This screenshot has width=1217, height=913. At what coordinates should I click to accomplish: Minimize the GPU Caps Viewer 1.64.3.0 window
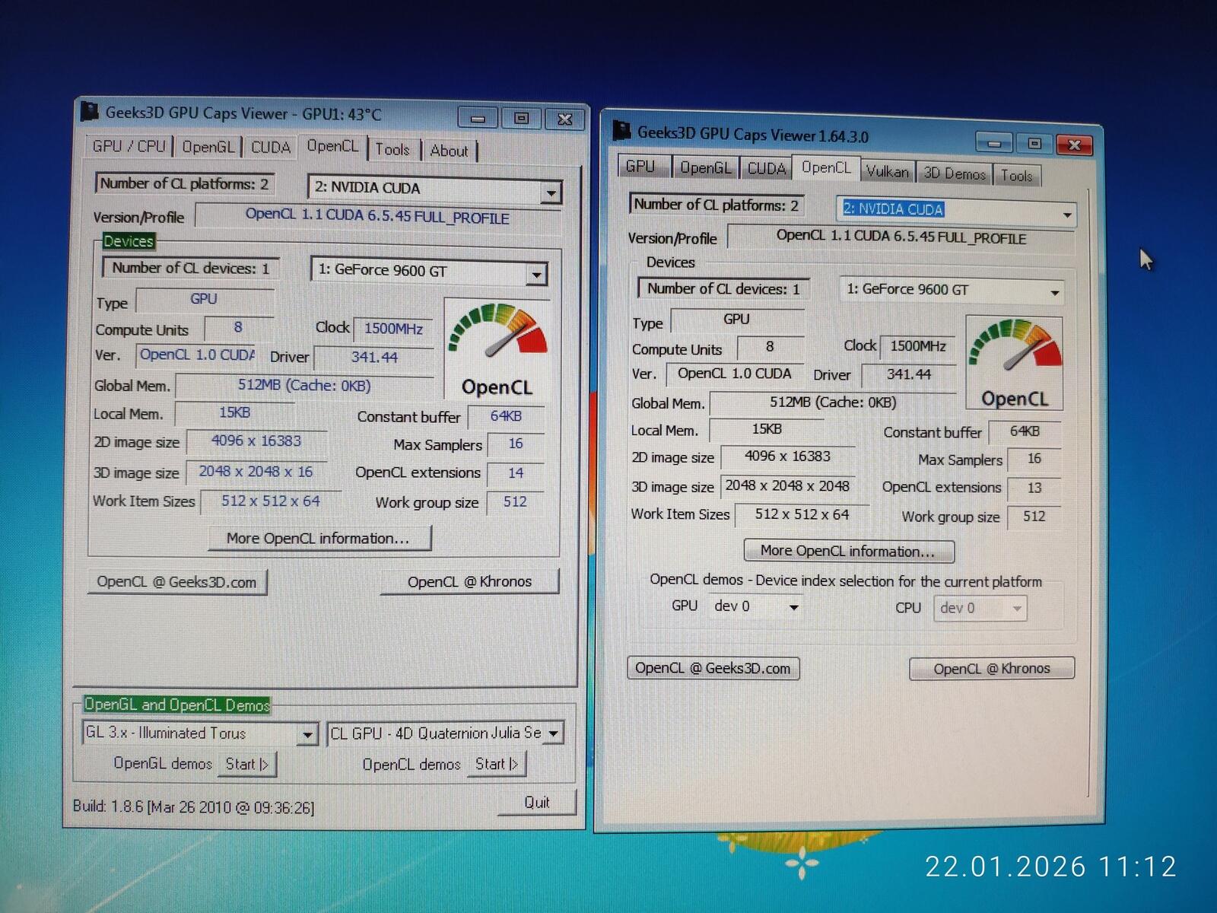tap(993, 143)
